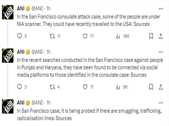Open @ANI handle on second tweet
This screenshot has height=126, width=169.
(37, 52)
